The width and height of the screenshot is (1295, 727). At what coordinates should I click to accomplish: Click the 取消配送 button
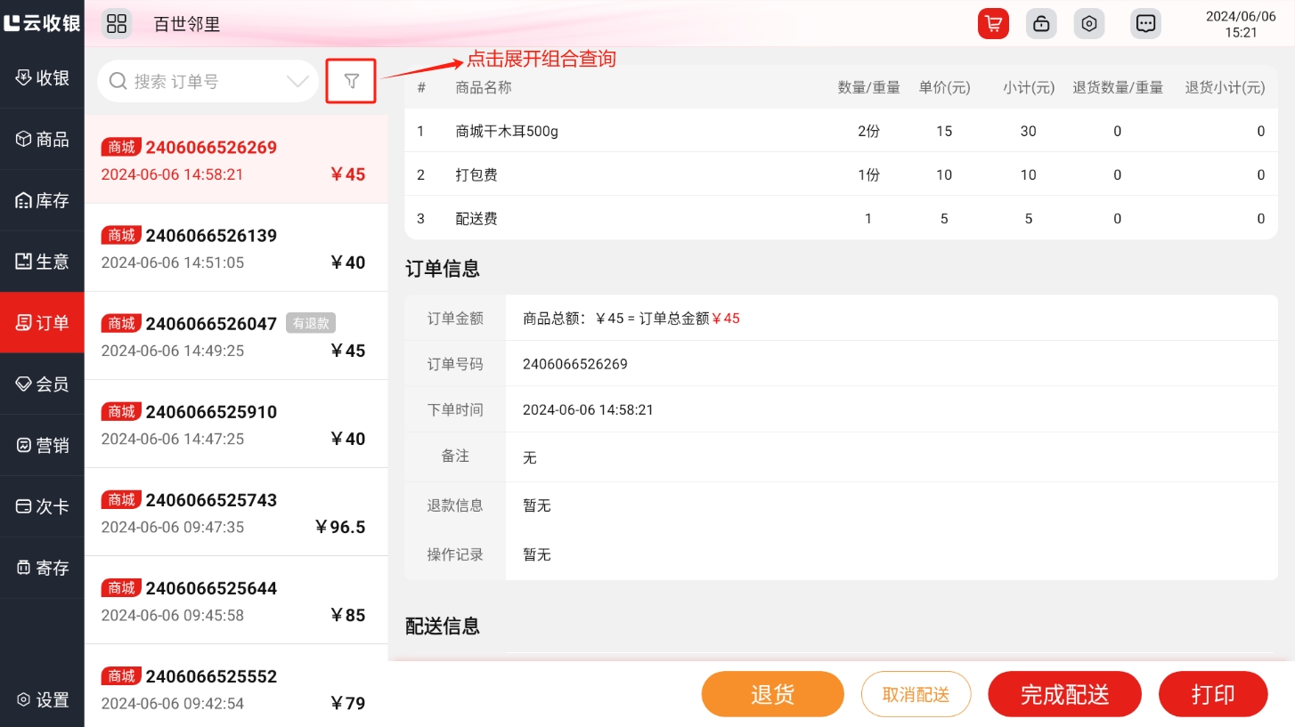(x=916, y=695)
